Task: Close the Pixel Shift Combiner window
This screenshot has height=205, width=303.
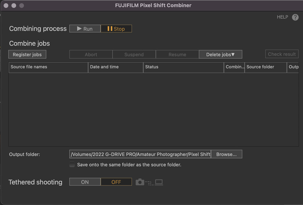Action: point(6,5)
